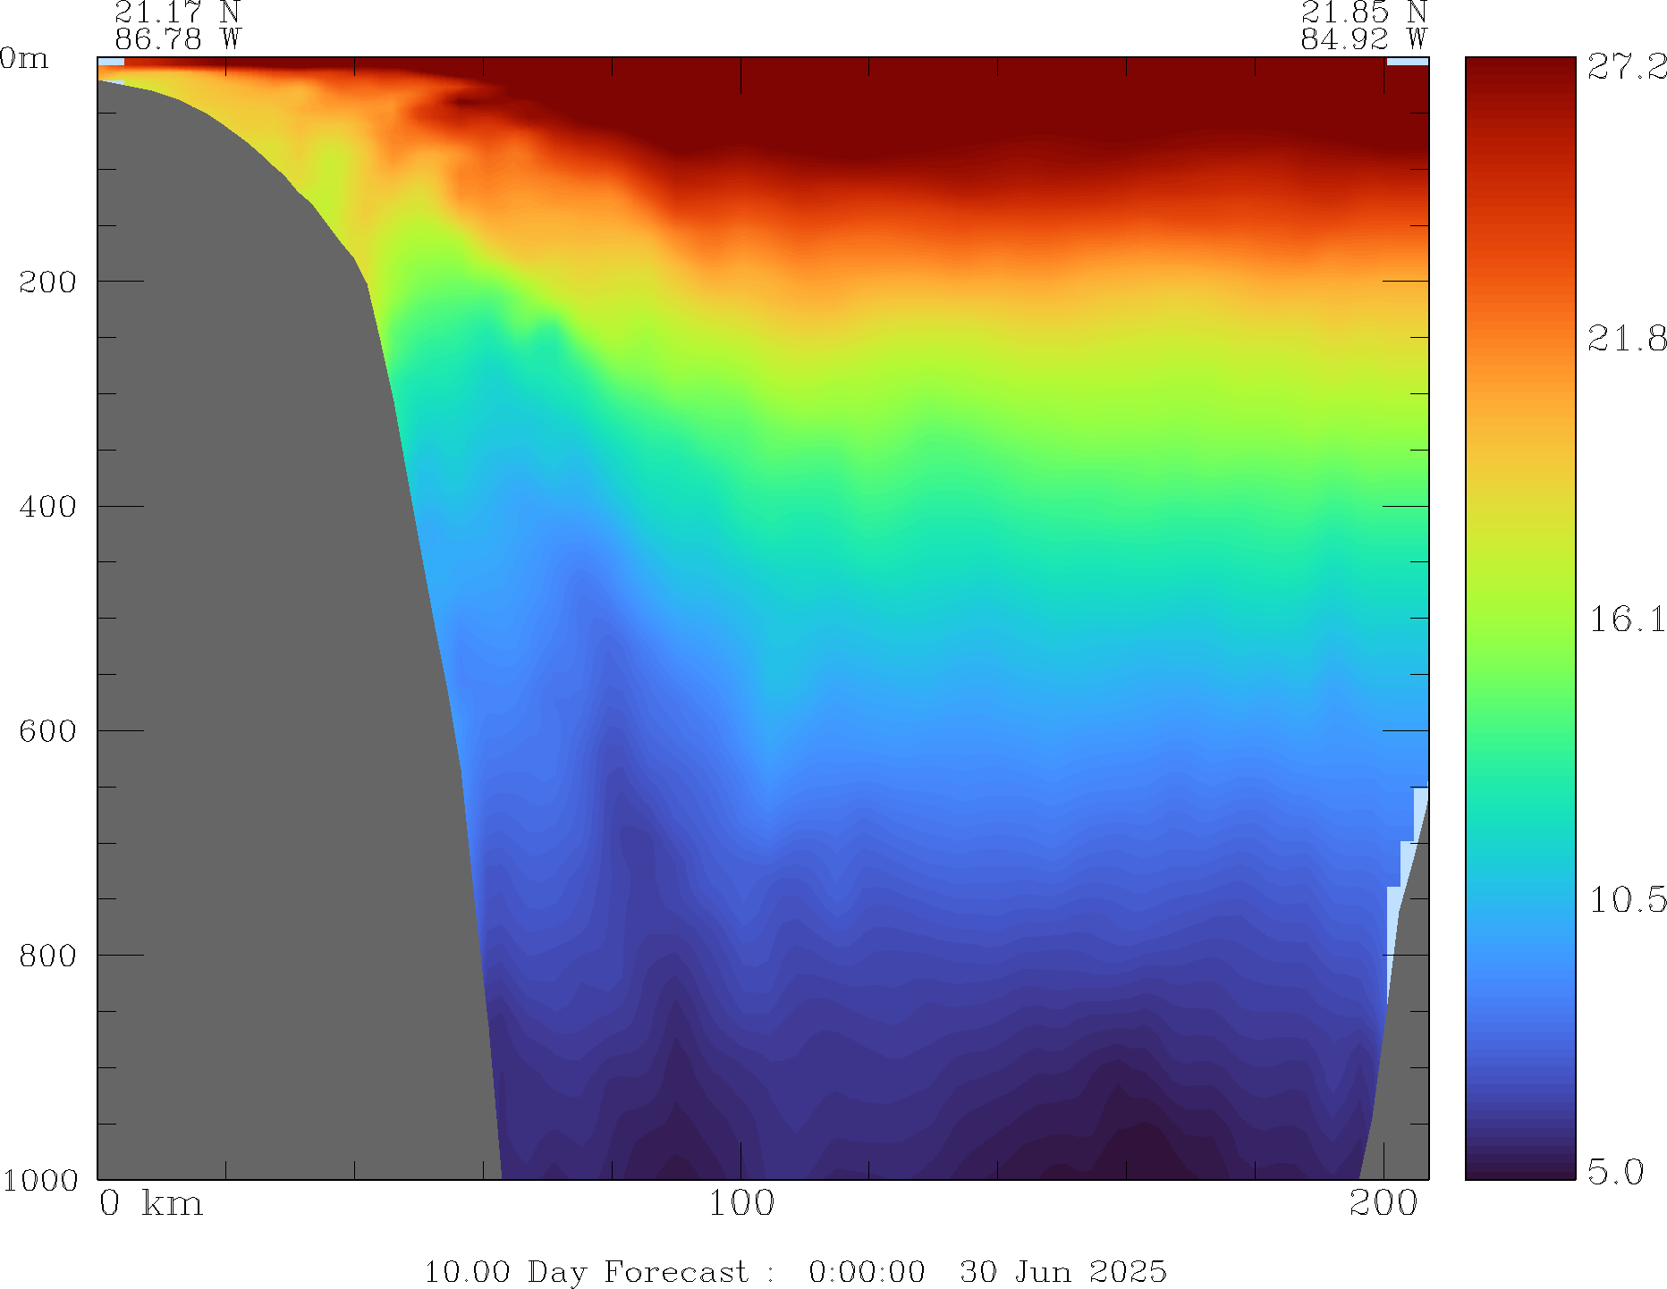
Task: Click the 600 depth axis label
Action: (x=48, y=731)
